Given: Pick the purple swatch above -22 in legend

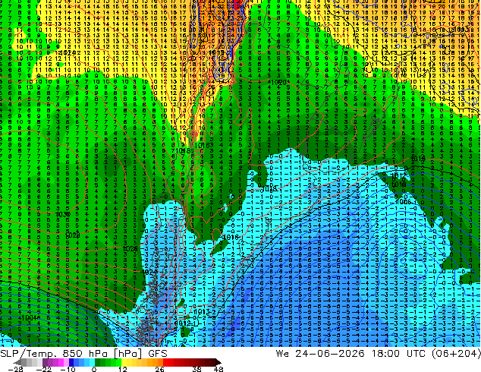Looking at the screenshot, I should pos(45,363).
